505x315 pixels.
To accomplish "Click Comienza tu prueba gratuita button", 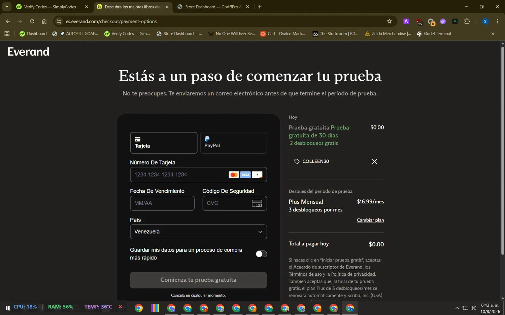I will tap(198, 280).
